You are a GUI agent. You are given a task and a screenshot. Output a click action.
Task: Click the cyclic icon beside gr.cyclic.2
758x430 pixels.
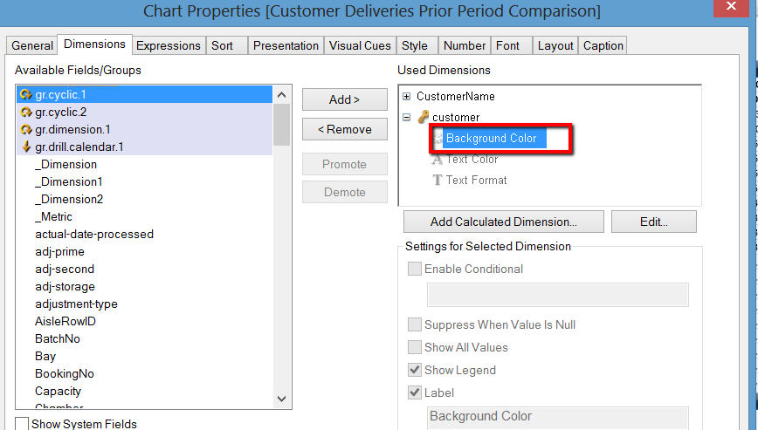point(26,112)
